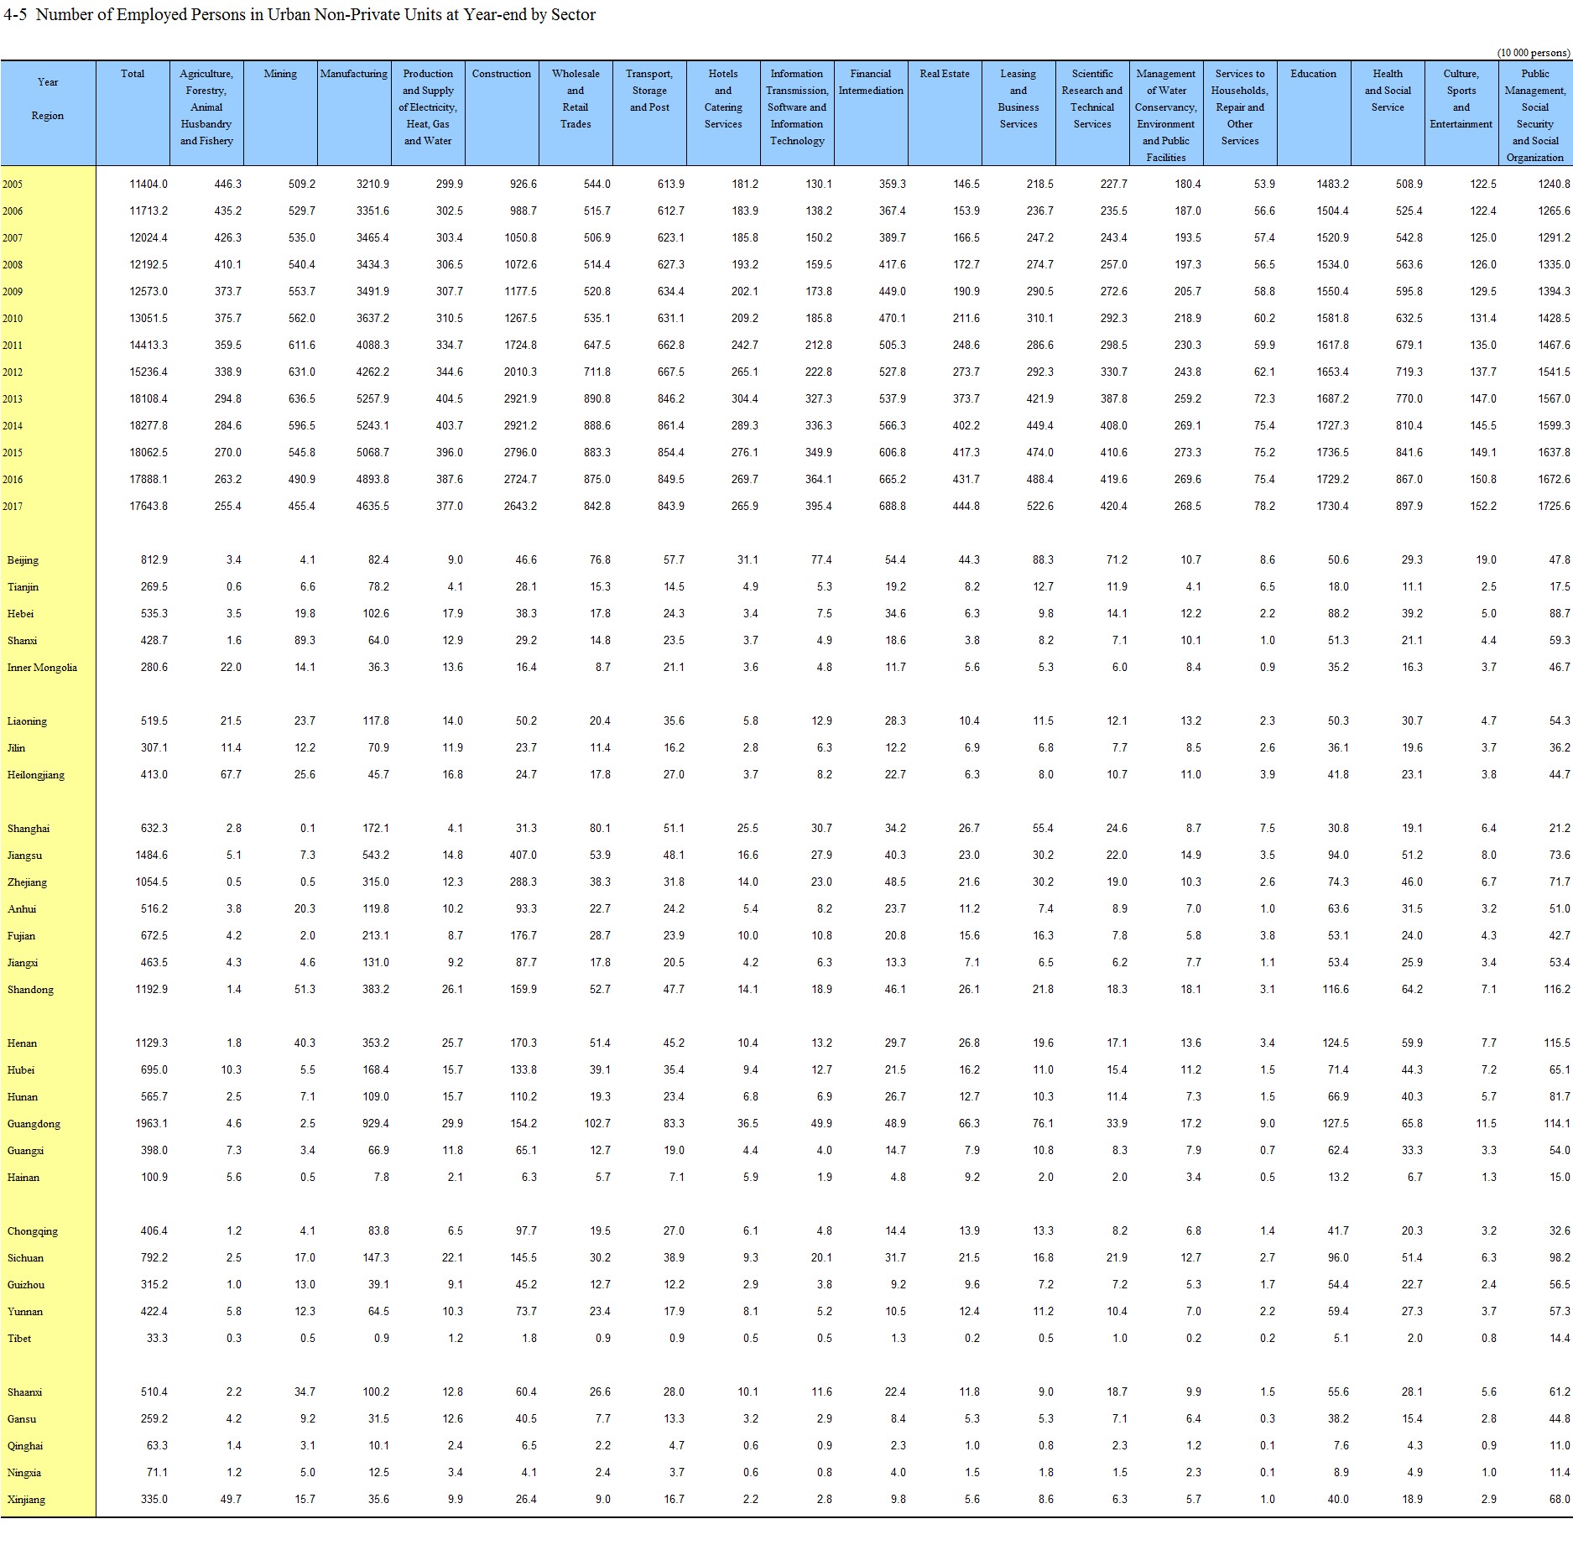Click the 'Agriculture, Forestry, Animal Husbandry' header
The image size is (1573, 1545).
click(x=206, y=107)
